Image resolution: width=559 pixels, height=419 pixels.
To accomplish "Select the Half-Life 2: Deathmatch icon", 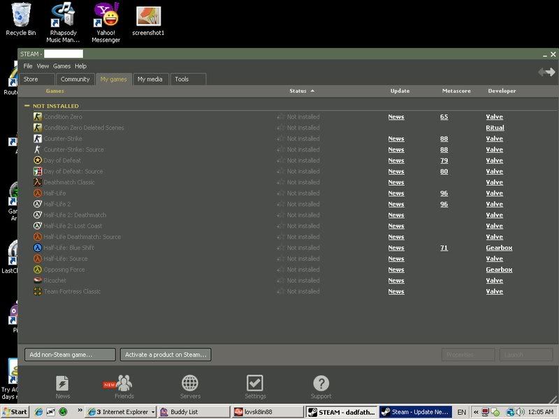I will [38, 215].
